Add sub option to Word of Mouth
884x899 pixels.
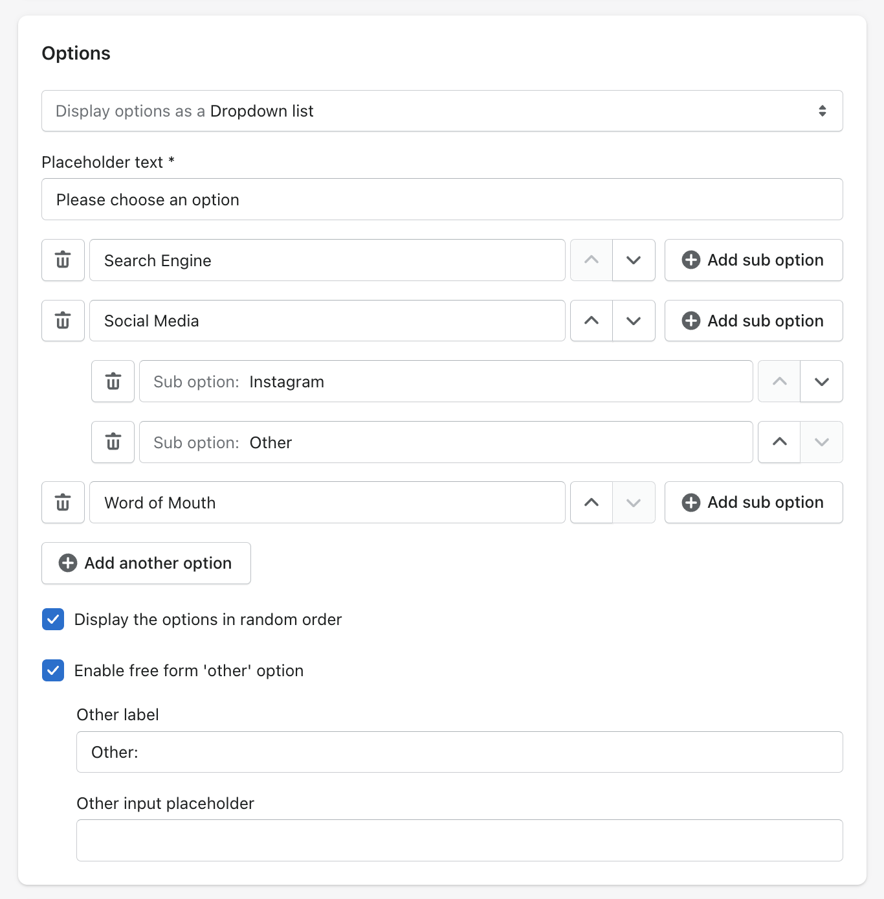click(x=753, y=503)
